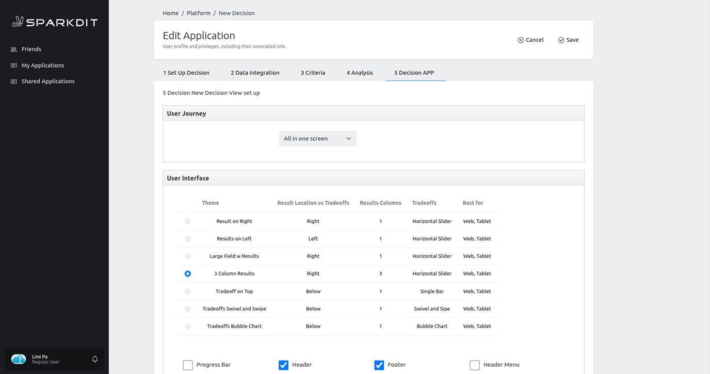Screen dimensions: 710x374
Task: Enable the Progress Bar checkbox
Action: point(188,365)
